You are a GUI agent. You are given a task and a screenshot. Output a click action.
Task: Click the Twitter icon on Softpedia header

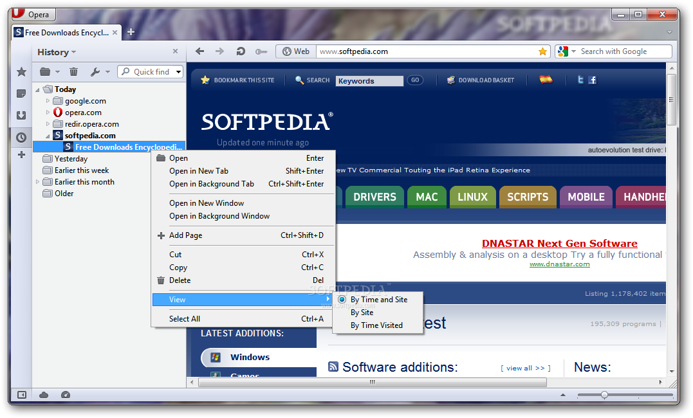click(581, 80)
